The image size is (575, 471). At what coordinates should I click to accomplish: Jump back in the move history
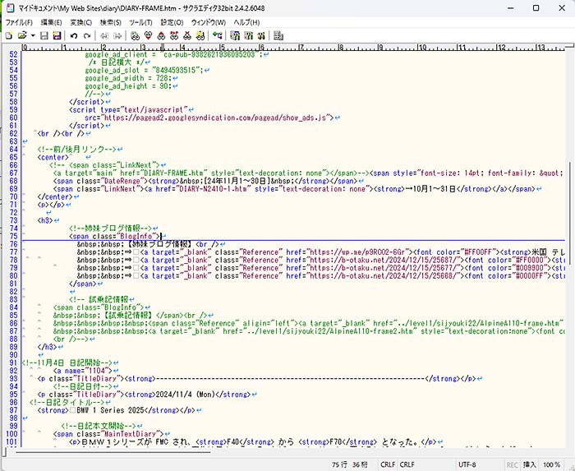(x=104, y=35)
